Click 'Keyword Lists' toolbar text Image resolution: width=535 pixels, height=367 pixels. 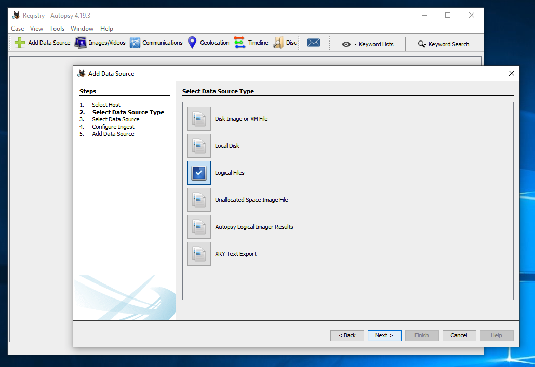pos(376,44)
